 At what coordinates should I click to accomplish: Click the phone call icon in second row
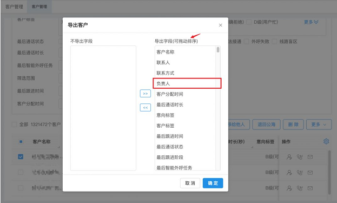[300, 173]
